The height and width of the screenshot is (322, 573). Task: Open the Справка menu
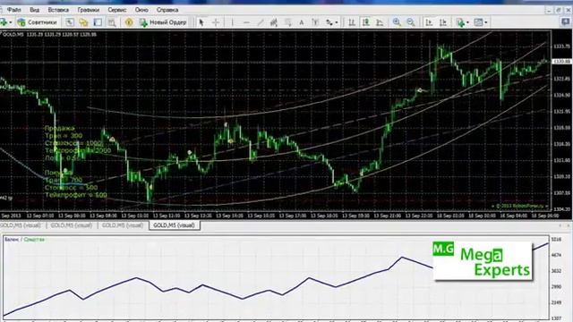167,10
